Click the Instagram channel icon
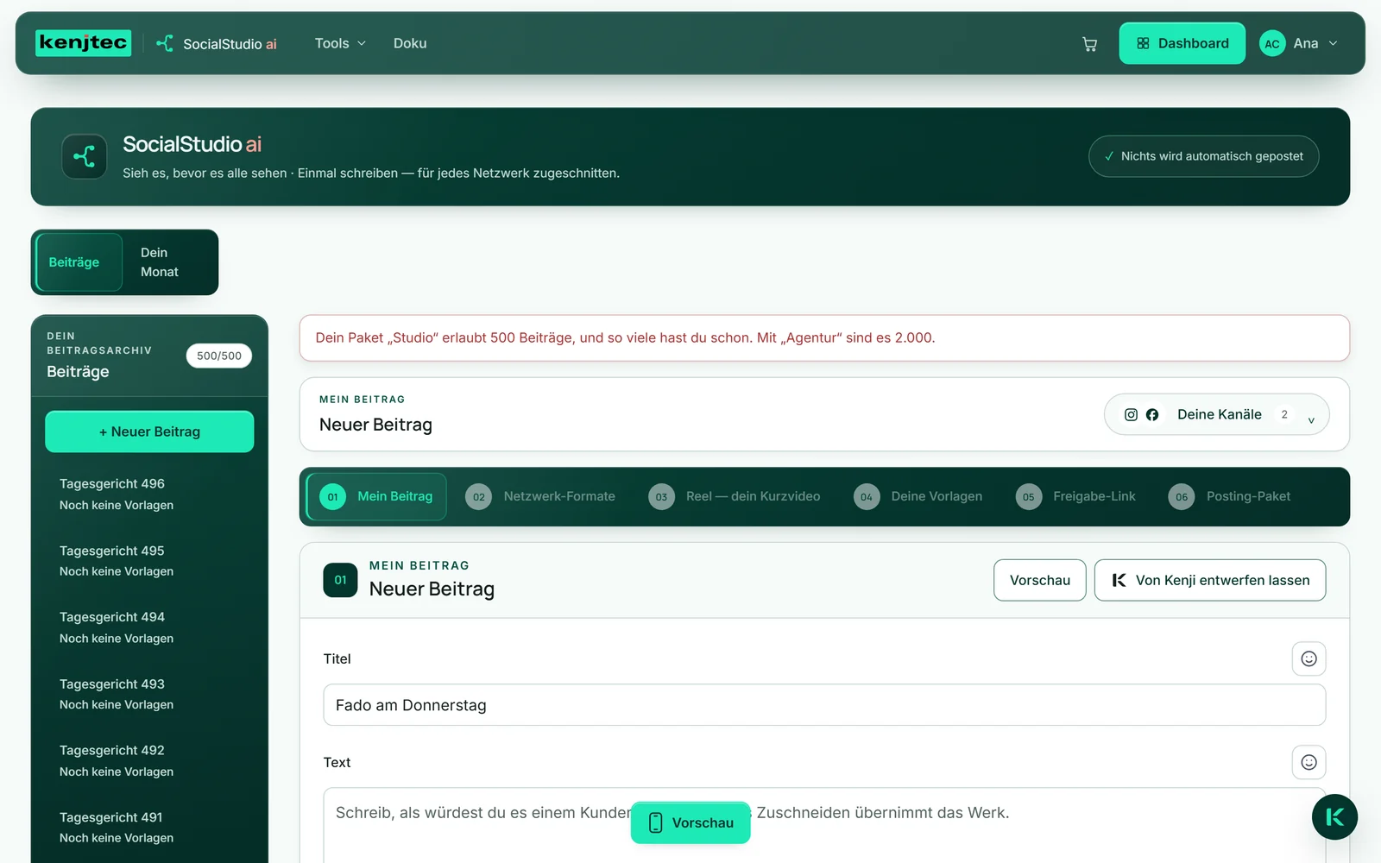The width and height of the screenshot is (1381, 863). [x=1131, y=415]
